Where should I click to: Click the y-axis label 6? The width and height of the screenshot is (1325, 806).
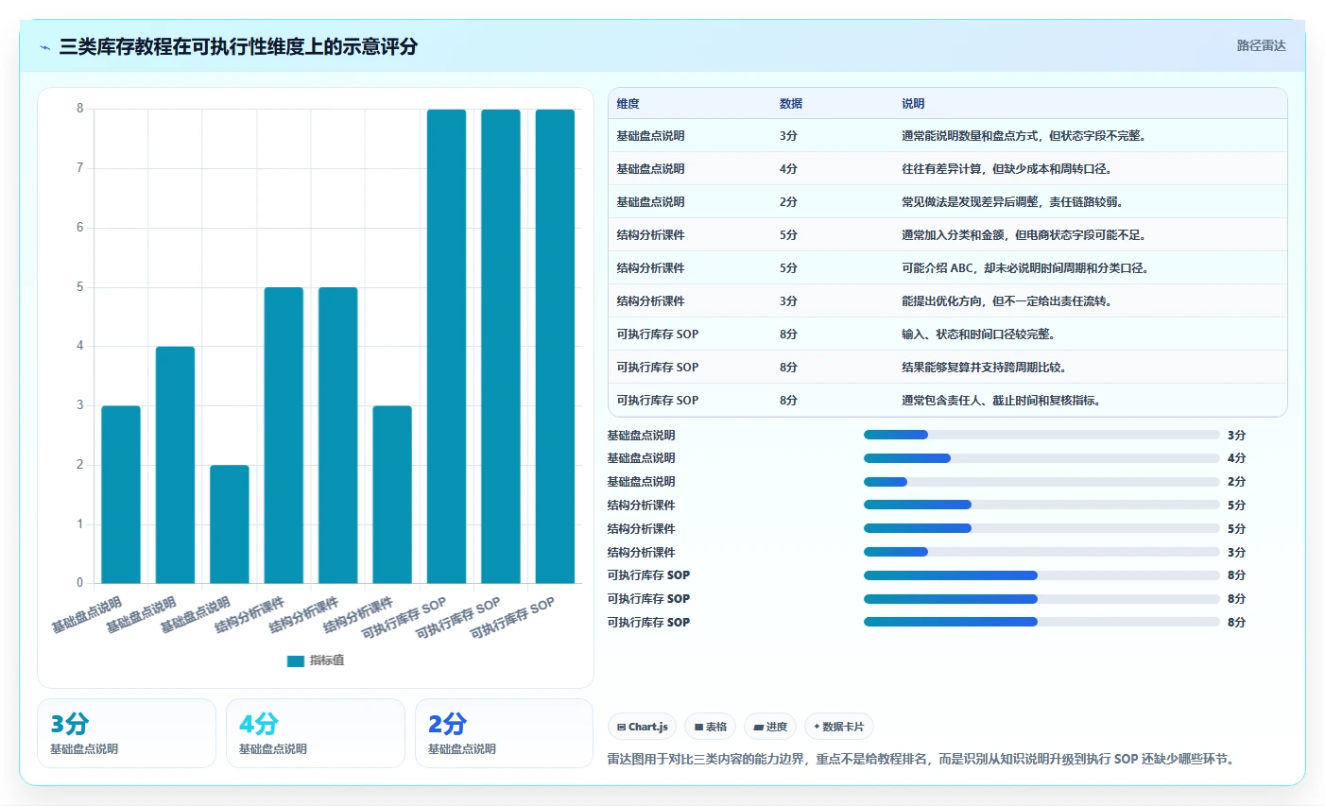[x=80, y=228]
